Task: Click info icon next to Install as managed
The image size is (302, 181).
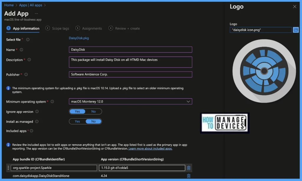Action: (x=37, y=122)
